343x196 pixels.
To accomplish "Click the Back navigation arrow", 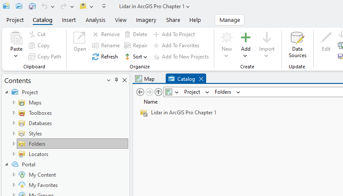I will click(x=140, y=92).
